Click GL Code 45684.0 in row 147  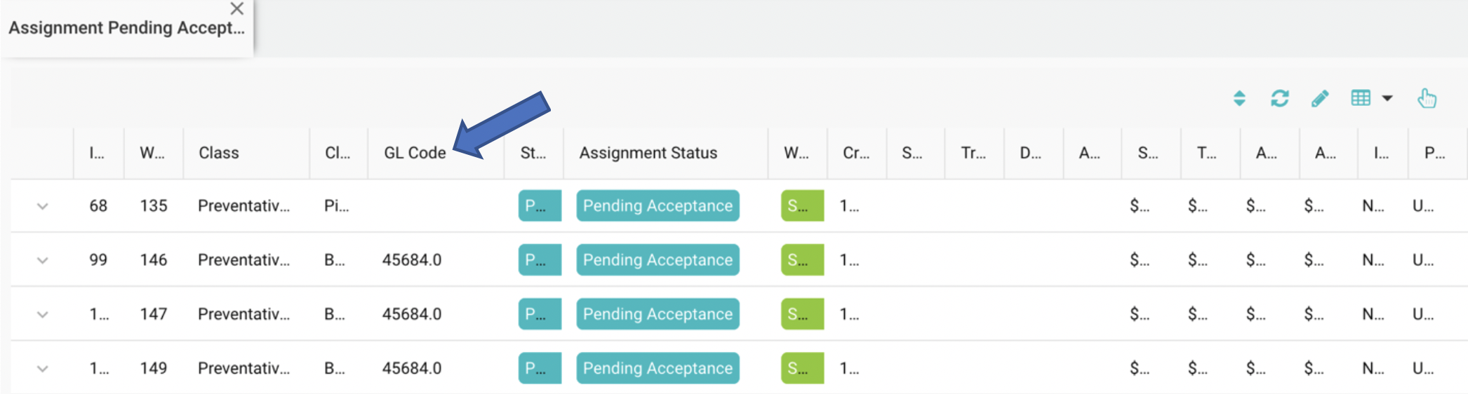click(412, 314)
